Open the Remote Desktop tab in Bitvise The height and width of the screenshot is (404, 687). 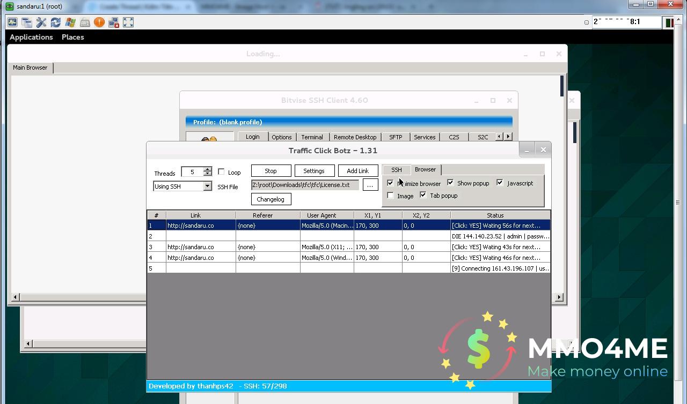coord(355,137)
